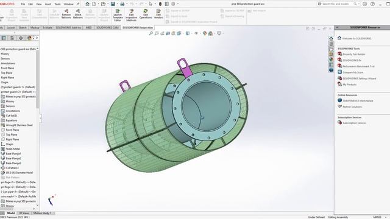Click the Zoom to Fit icon in view toolbar
This screenshot has height=219, width=390.
[x=151, y=33]
